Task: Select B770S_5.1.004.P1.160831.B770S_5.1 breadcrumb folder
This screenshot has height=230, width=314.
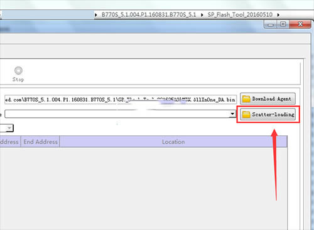Action: (149, 15)
